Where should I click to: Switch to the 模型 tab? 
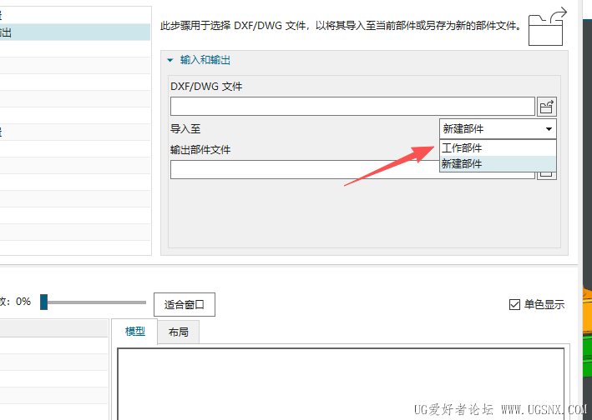[135, 332]
